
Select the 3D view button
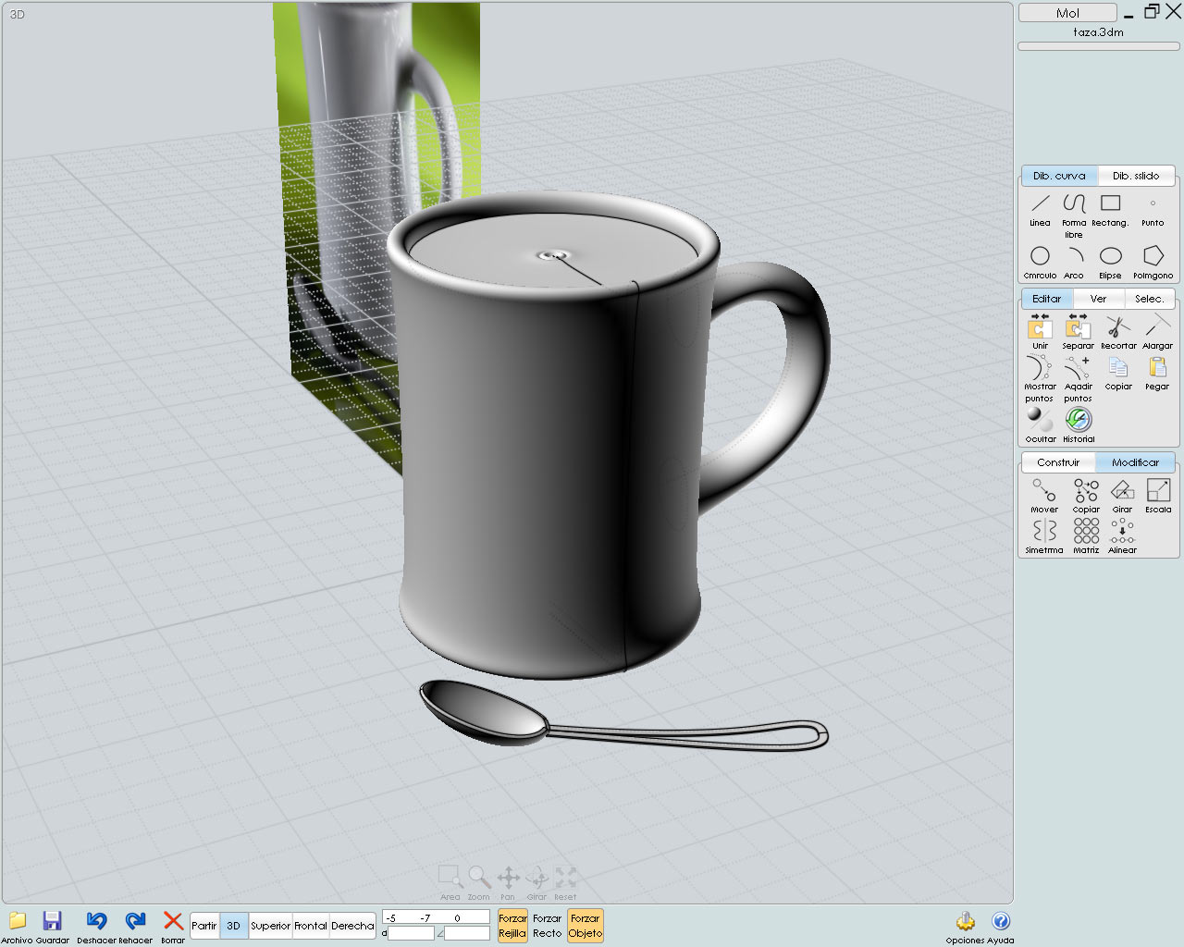coord(233,926)
